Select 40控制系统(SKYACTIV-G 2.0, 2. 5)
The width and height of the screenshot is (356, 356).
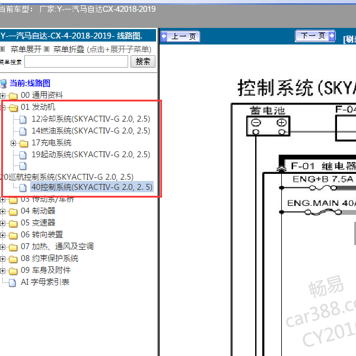[92, 187]
